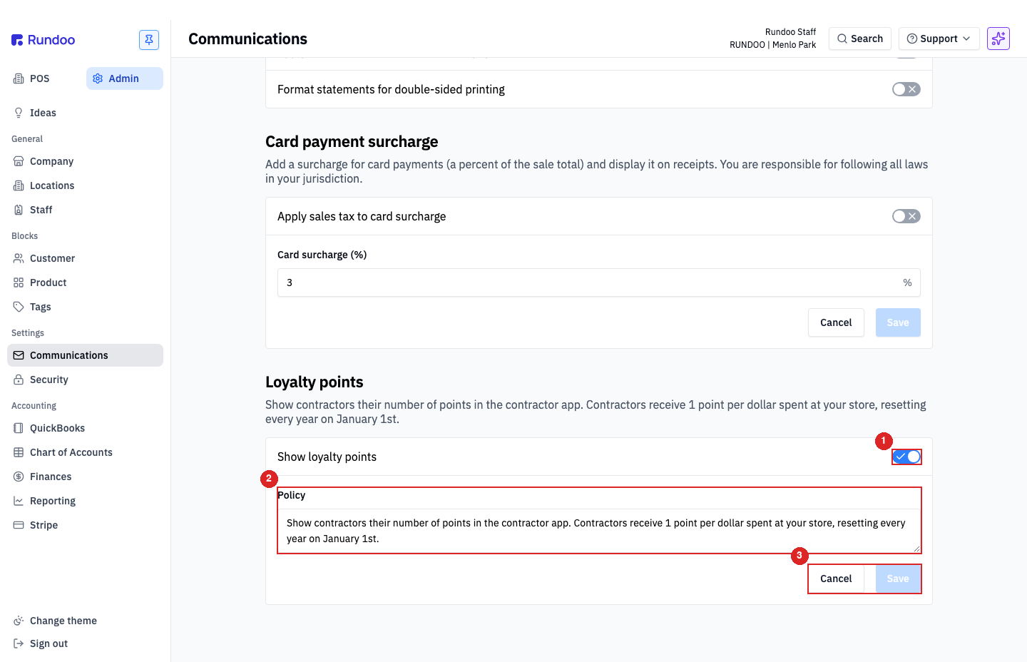The height and width of the screenshot is (662, 1027).
Task: Click the Card surcharge percent field
Action: (x=599, y=282)
